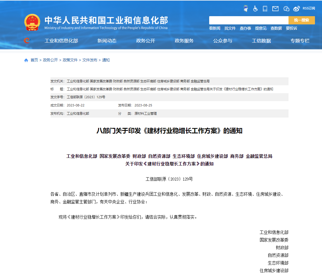
Task: Open the 找文件 quick link
Action: (230, 28)
